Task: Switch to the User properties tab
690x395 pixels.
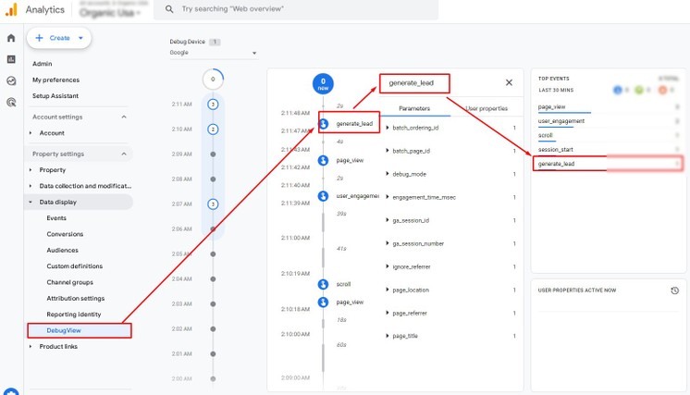Action: [487, 108]
